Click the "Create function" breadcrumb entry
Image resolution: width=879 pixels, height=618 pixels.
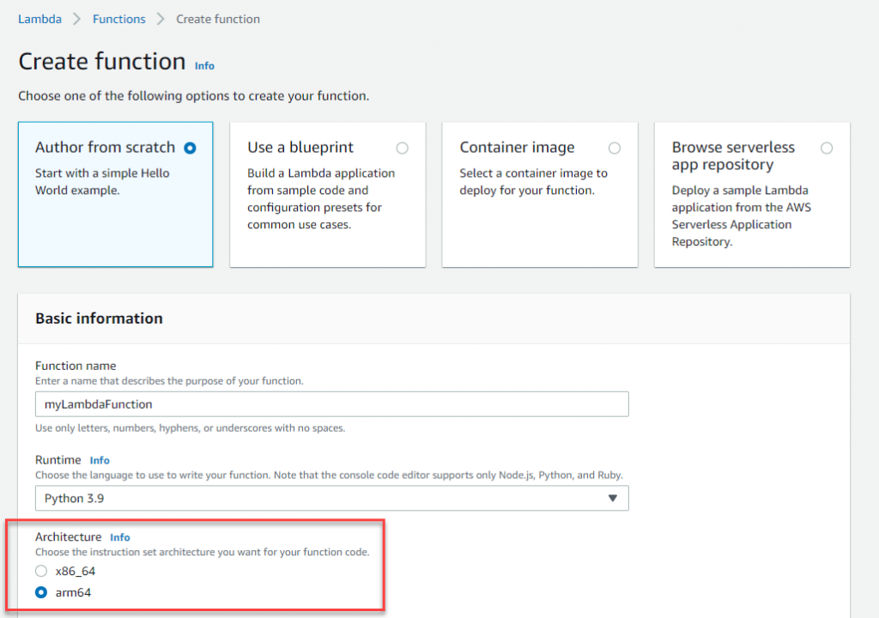(217, 18)
